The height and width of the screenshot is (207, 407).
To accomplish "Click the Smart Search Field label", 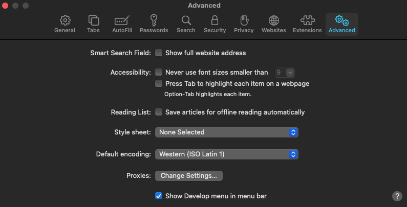I will tap(120, 53).
